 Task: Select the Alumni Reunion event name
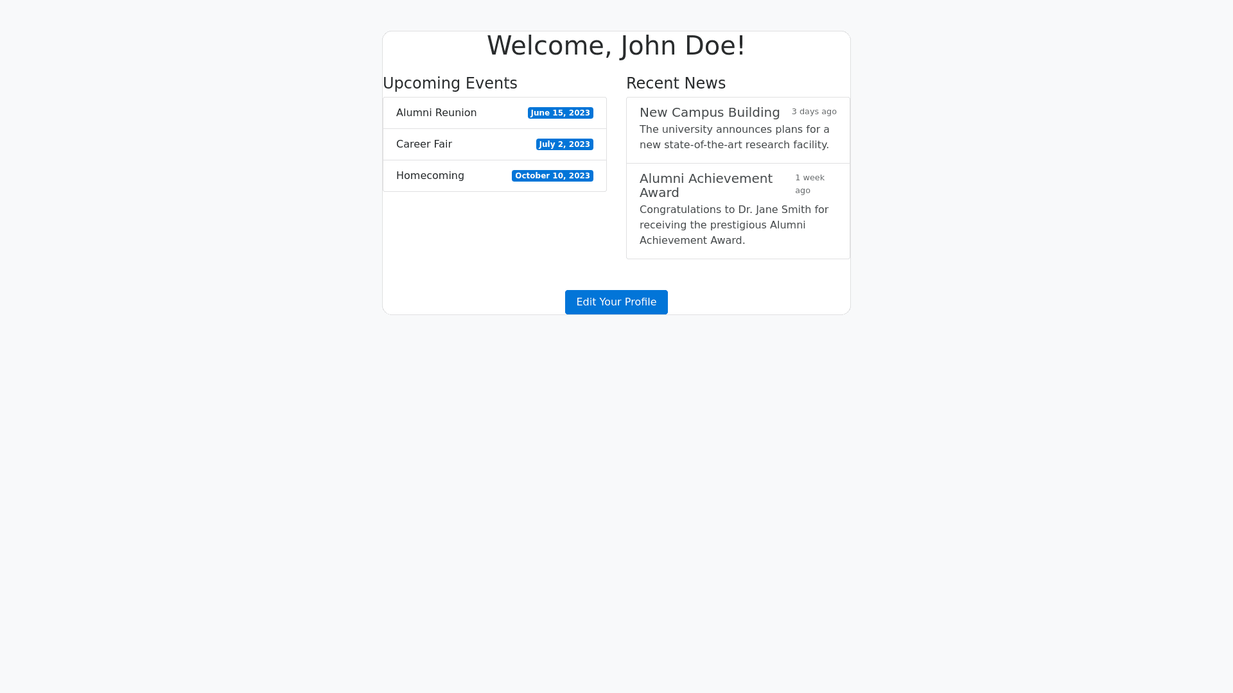tap(436, 113)
